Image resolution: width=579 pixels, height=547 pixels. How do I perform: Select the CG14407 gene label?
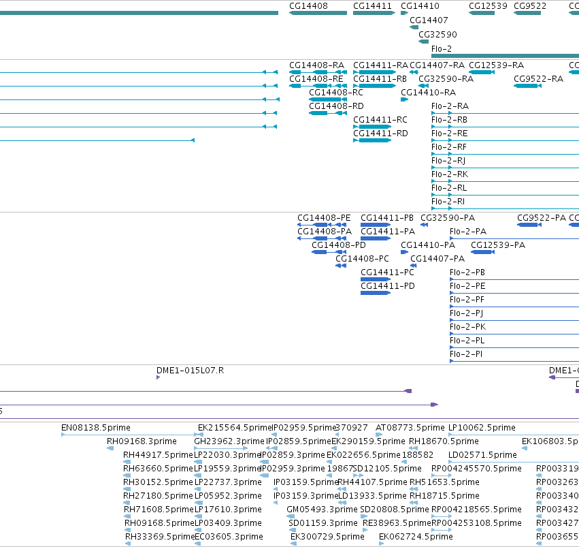429,20
